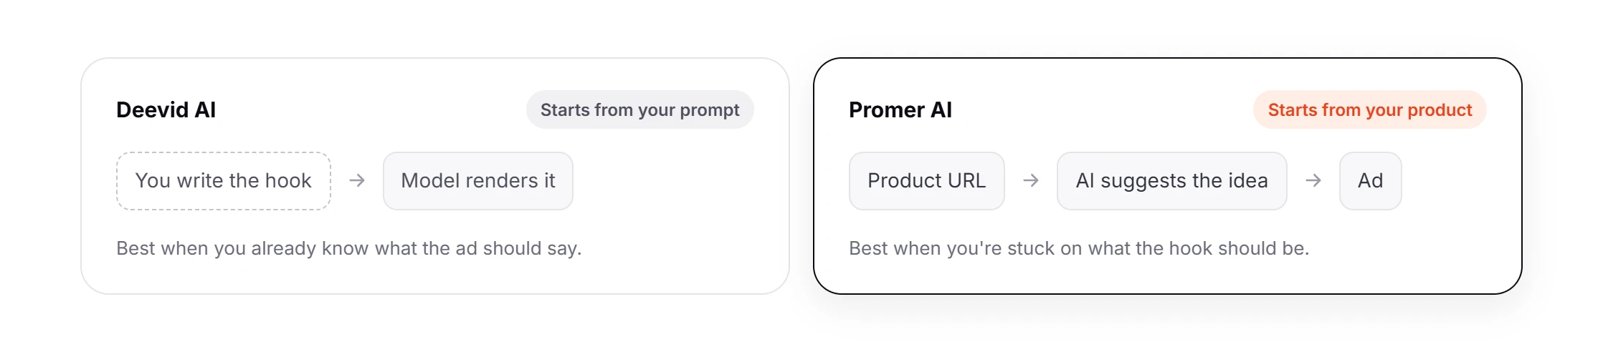
Task: Click the orange "Starts from your product" badge
Action: point(1370,109)
